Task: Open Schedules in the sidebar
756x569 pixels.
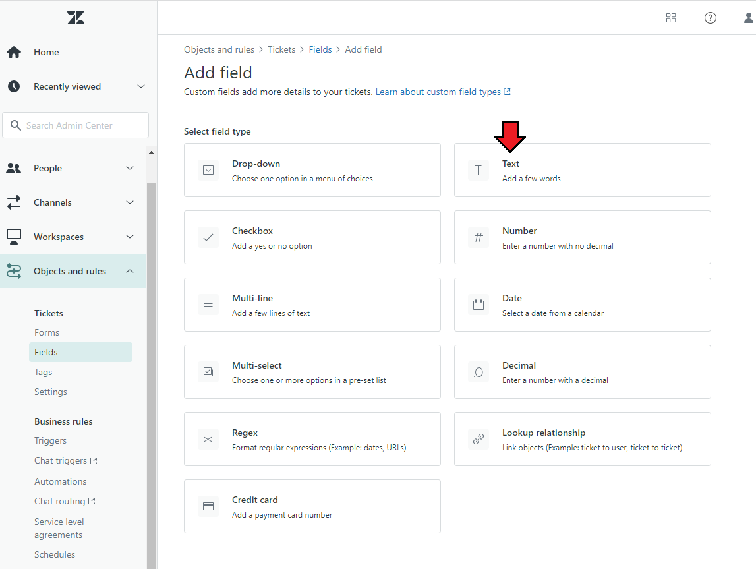Action: (x=55, y=554)
